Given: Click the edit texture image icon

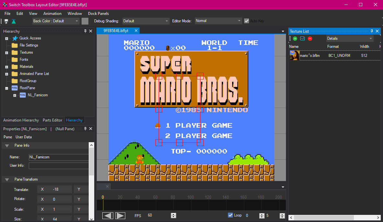Looking at the screenshot, I should 302,38.
